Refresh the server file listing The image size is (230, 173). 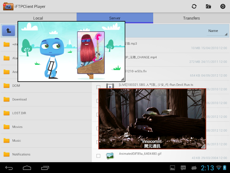point(194,6)
